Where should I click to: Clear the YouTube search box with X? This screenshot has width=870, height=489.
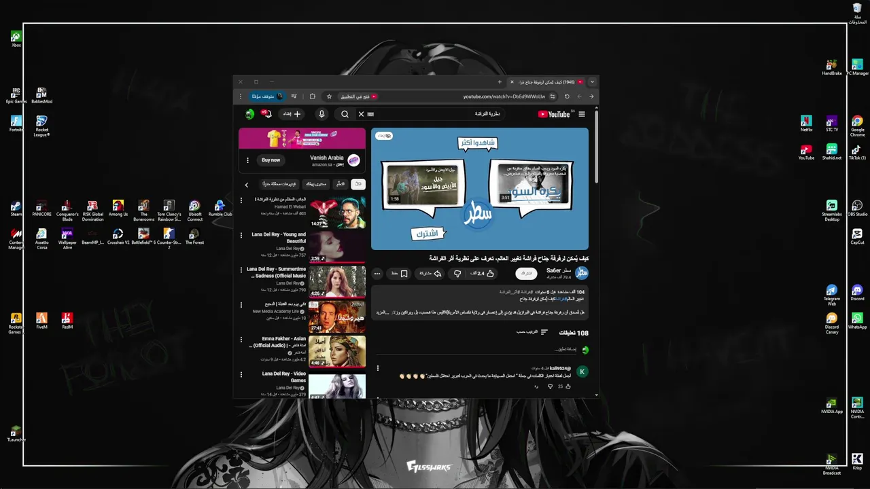(362, 114)
